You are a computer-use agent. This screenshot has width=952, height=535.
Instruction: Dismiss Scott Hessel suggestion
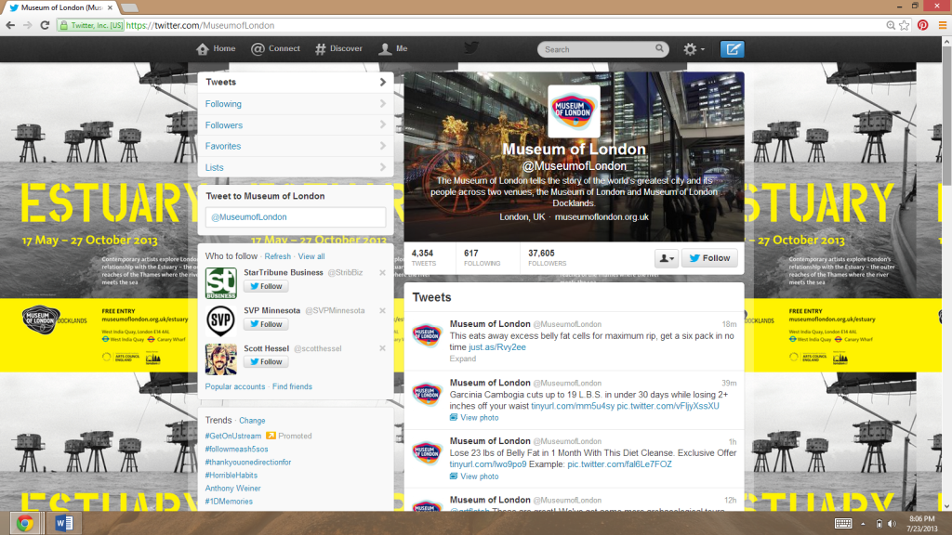tap(382, 348)
